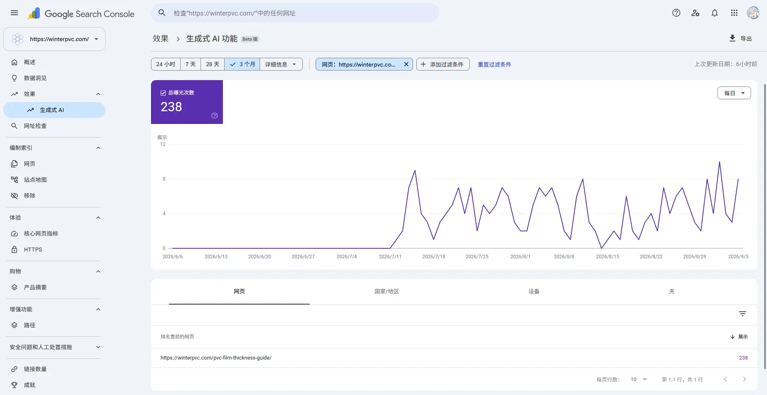The width and height of the screenshot is (767, 395).
Task: Open the help question mark icon
Action: click(676, 13)
